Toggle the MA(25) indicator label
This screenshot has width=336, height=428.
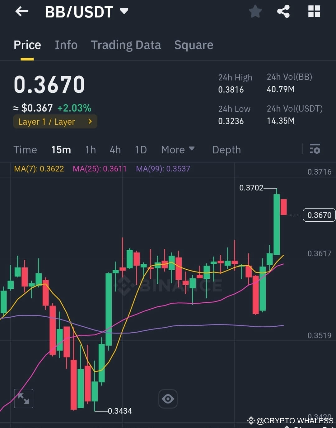pos(100,169)
